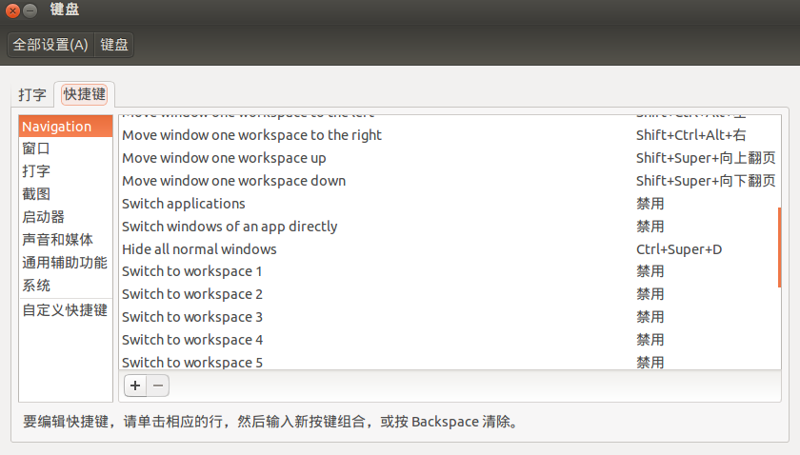Switch to the 打字 tab
This screenshot has width=800, height=455.
click(x=32, y=95)
